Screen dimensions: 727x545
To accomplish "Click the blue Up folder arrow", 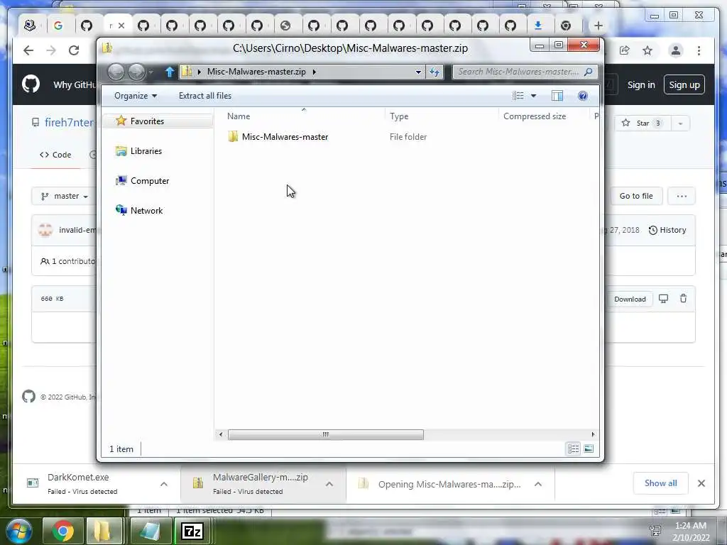I will (170, 72).
